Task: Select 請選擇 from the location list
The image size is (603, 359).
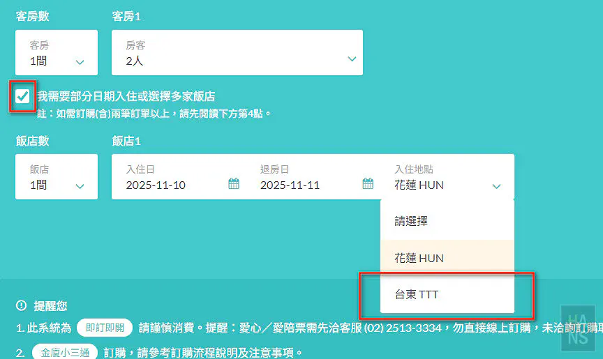Action: click(x=411, y=221)
